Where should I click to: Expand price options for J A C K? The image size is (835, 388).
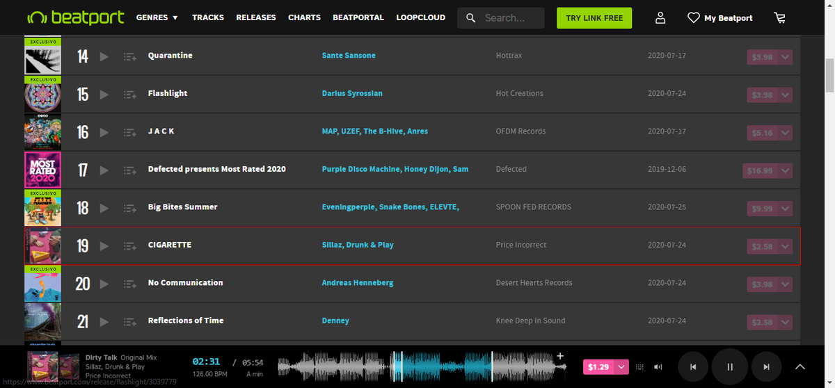(x=785, y=132)
